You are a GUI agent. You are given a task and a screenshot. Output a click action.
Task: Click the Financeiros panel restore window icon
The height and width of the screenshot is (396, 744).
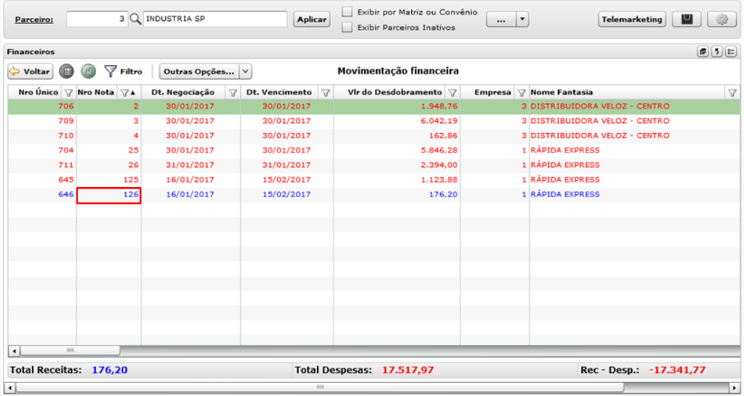tap(702, 51)
